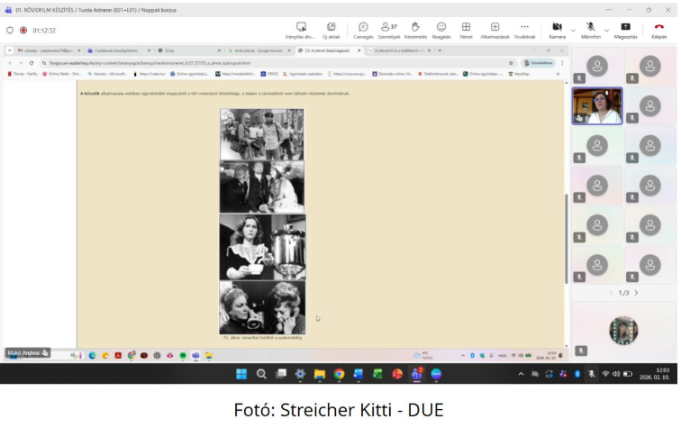Expand camera options chevron next to Kamera
The image size is (681, 428).
(x=573, y=31)
